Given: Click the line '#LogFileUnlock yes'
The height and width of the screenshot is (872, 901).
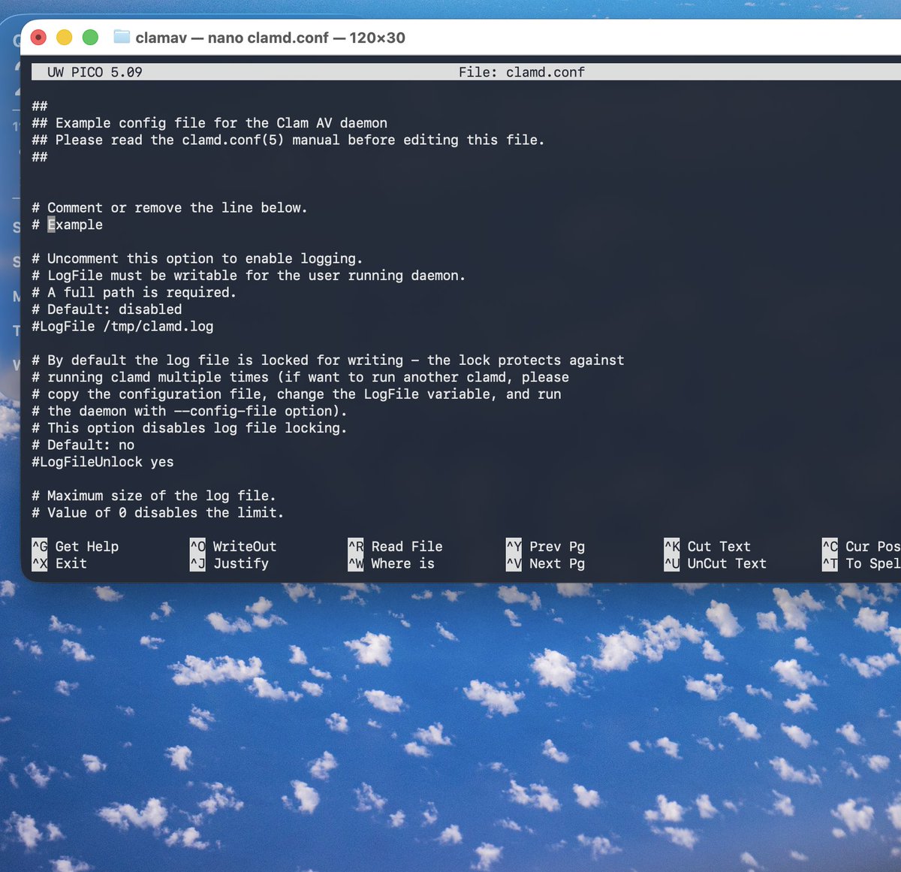Looking at the screenshot, I should pos(103,462).
